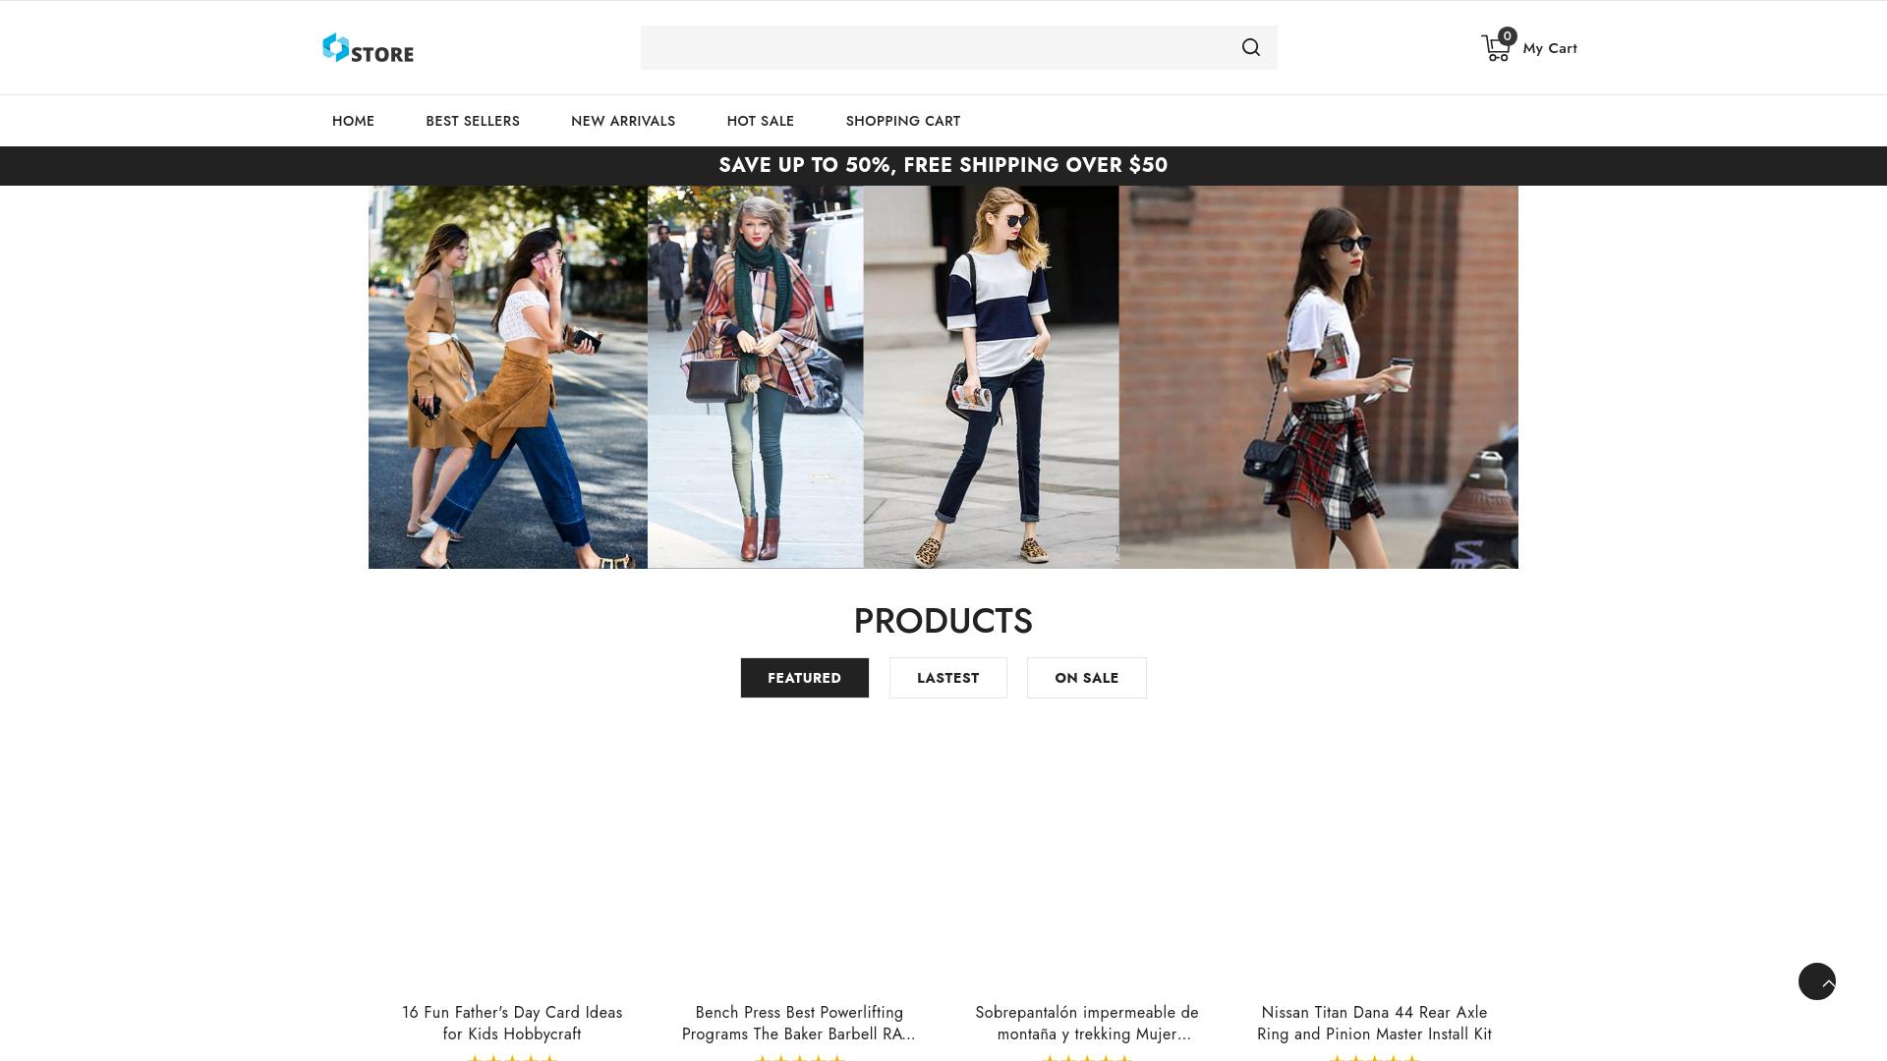This screenshot has width=1887, height=1061.
Task: Click star rating under Father's Day card product
Action: click(x=512, y=1058)
